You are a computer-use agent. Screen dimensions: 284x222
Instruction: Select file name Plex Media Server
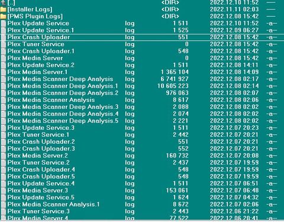(35, 58)
